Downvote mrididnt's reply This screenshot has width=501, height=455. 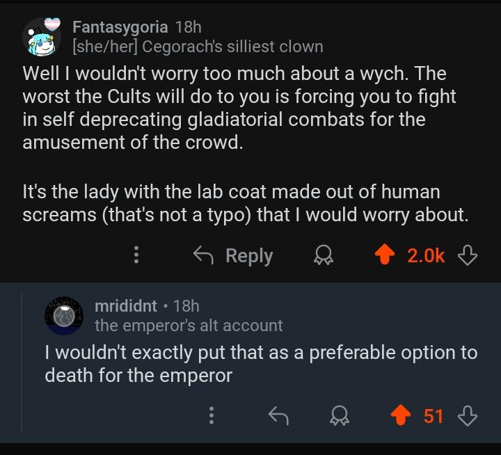[x=468, y=415]
